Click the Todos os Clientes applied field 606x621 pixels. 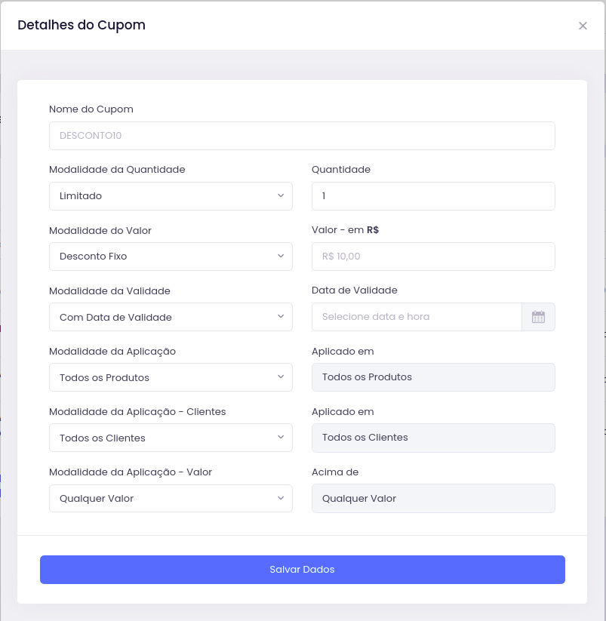[433, 438]
